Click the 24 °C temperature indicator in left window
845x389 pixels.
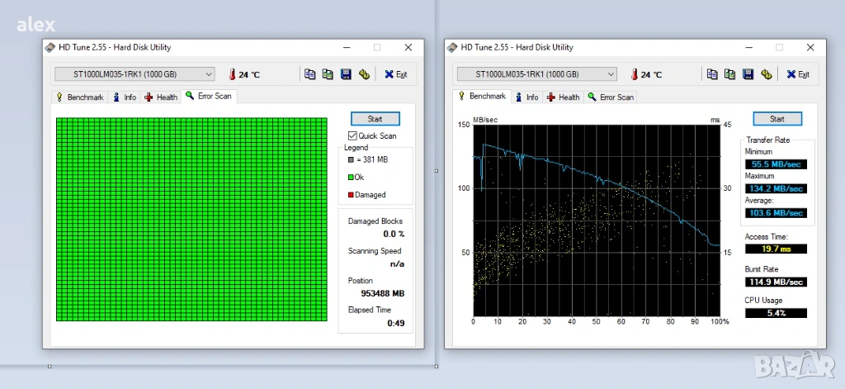pos(244,74)
